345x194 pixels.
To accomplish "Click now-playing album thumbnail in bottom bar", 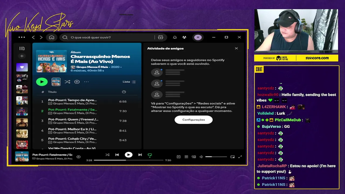I will [x=22, y=157].
